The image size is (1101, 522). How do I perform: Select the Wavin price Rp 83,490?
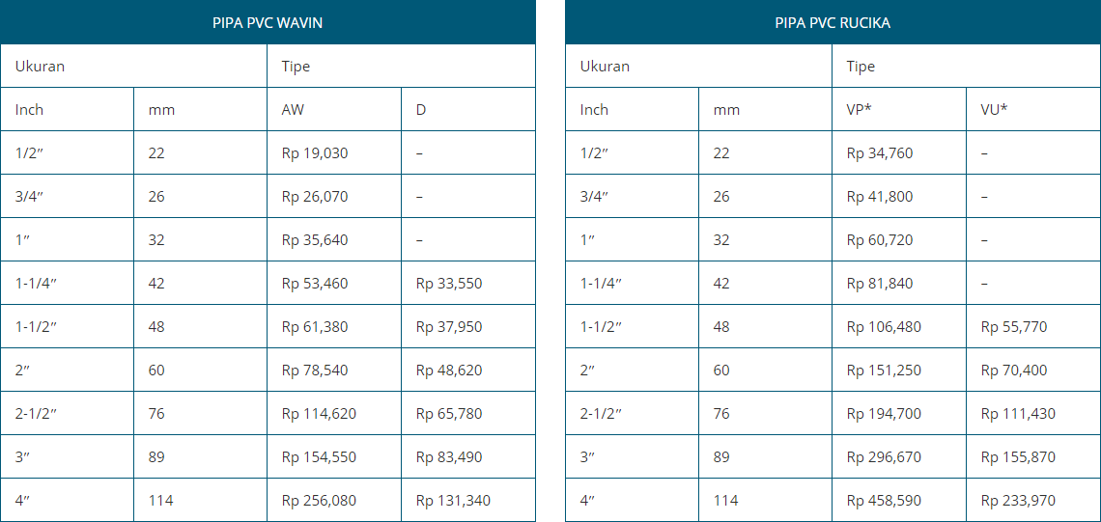click(x=449, y=457)
